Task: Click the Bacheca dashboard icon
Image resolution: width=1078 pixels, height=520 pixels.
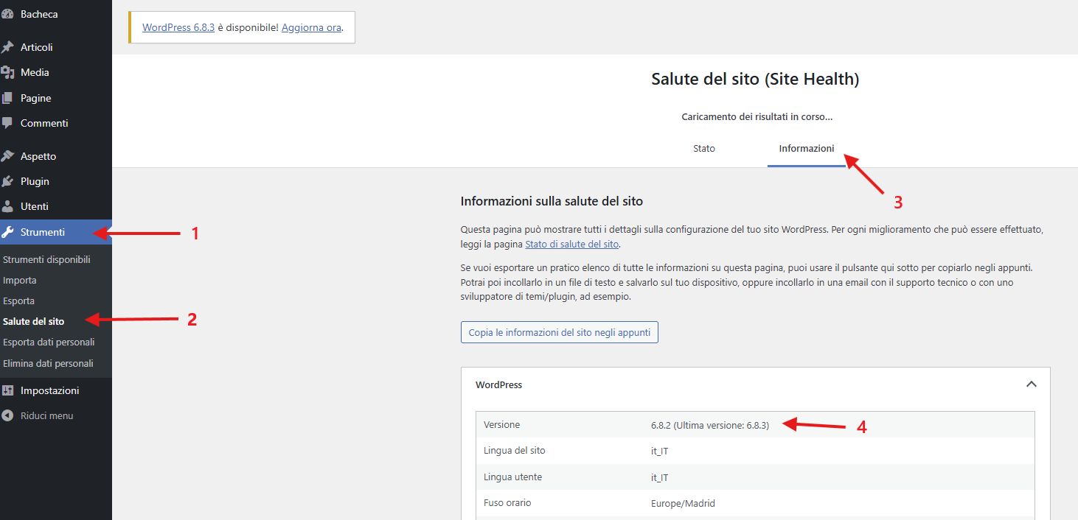Action: coord(8,14)
